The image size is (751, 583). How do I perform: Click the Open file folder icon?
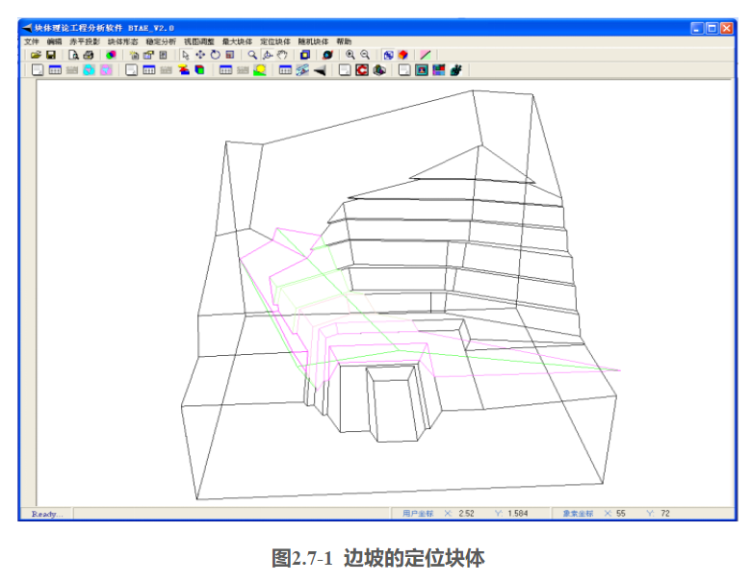[x=36, y=56]
